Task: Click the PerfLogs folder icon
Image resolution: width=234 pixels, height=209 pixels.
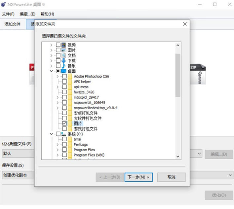Action: 70,144
